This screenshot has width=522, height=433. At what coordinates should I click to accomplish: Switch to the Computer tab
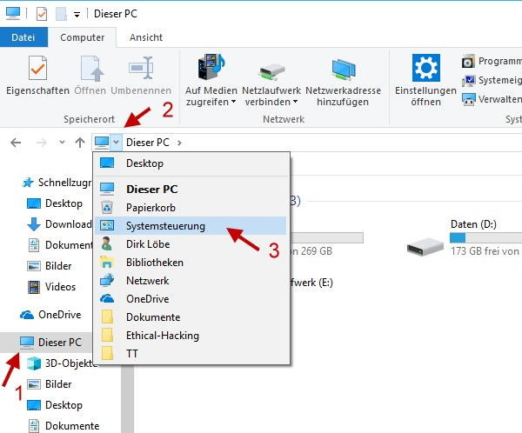coord(83,37)
